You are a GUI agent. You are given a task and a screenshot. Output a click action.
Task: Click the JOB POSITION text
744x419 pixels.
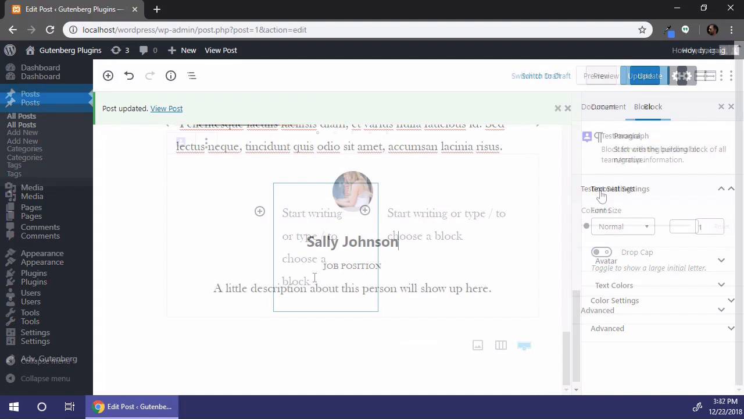(x=352, y=266)
